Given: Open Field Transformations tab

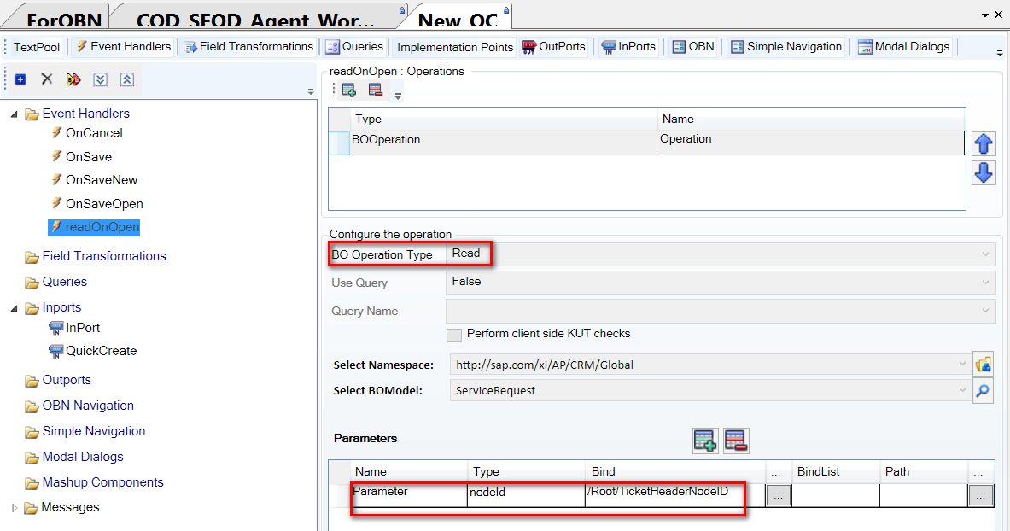Looking at the screenshot, I should click(248, 46).
